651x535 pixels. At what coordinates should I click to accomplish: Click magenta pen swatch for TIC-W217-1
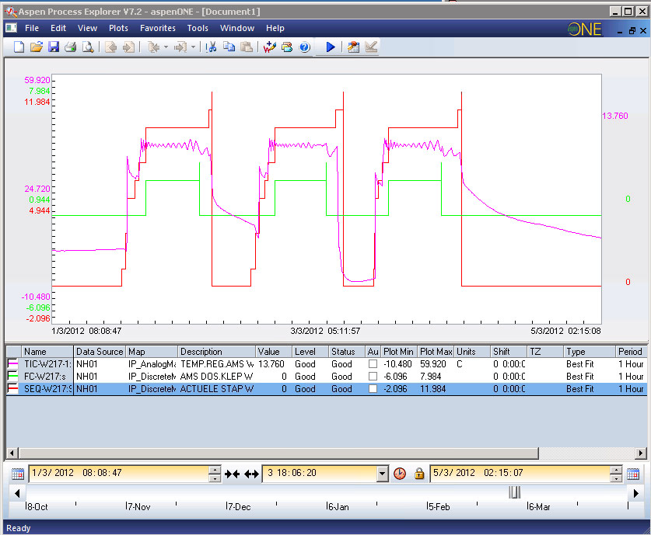point(13,364)
